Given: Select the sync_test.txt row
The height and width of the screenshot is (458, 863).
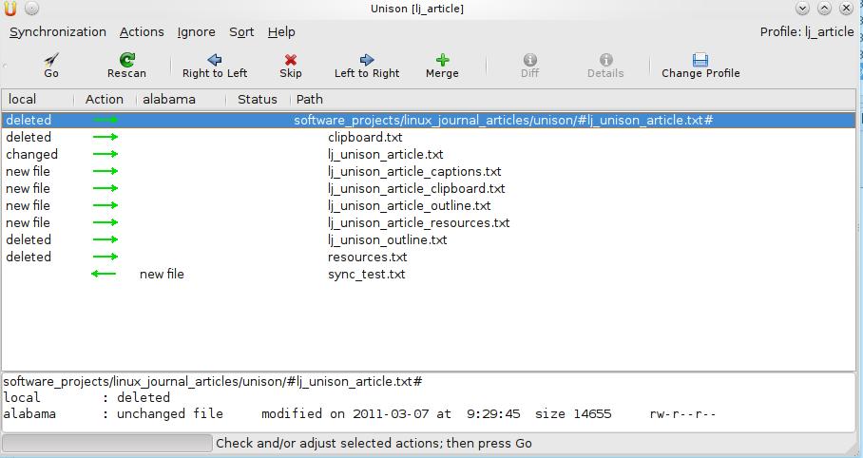Looking at the screenshot, I should point(429,274).
